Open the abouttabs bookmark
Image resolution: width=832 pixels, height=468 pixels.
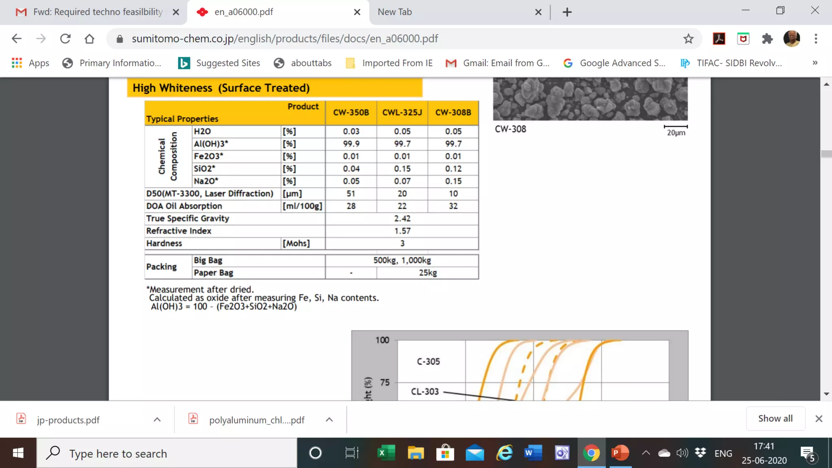tap(303, 63)
